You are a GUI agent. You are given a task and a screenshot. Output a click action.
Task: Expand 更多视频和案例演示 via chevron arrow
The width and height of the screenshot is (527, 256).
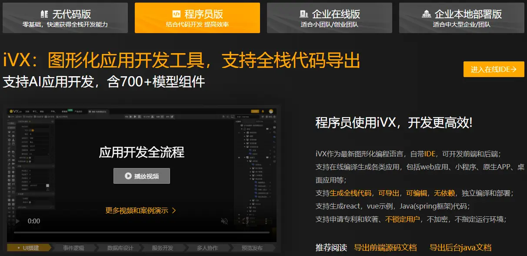174,210
